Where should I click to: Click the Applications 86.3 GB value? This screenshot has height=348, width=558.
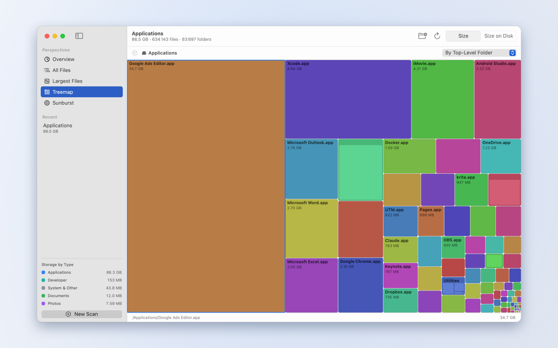(x=114, y=272)
